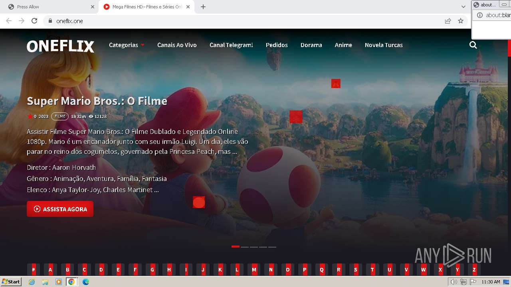Select the second carousel slide indicator
Viewport: 511px width, 287px height.
click(x=245, y=247)
